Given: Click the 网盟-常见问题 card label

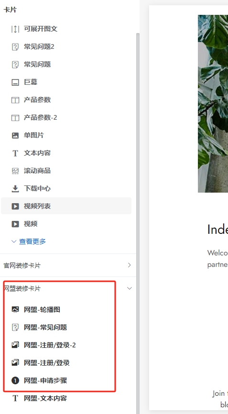Looking at the screenshot, I should (45, 327).
